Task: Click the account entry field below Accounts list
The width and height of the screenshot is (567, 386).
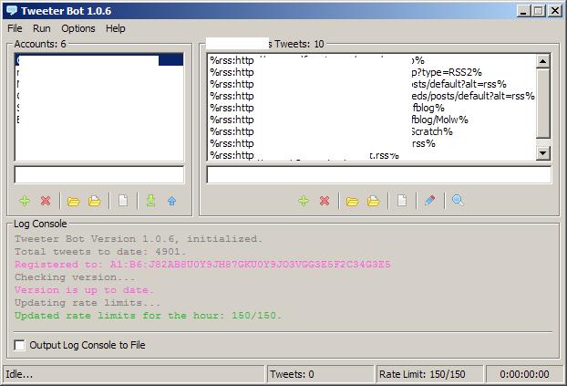Action: click(x=99, y=175)
